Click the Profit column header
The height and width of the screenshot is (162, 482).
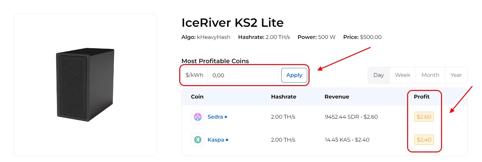click(x=422, y=97)
